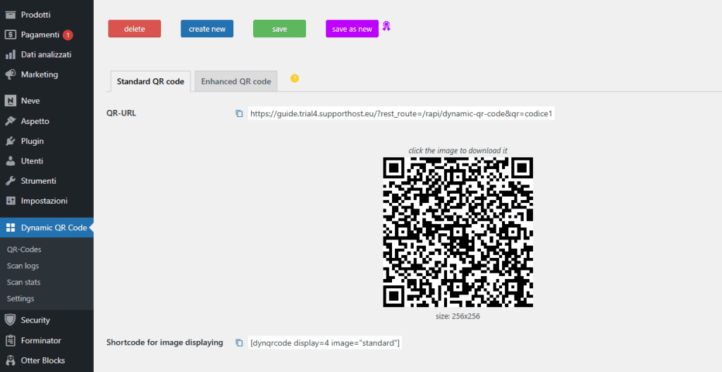Open the Settings submenu item
Viewport: 722px width, 372px height.
pos(20,298)
